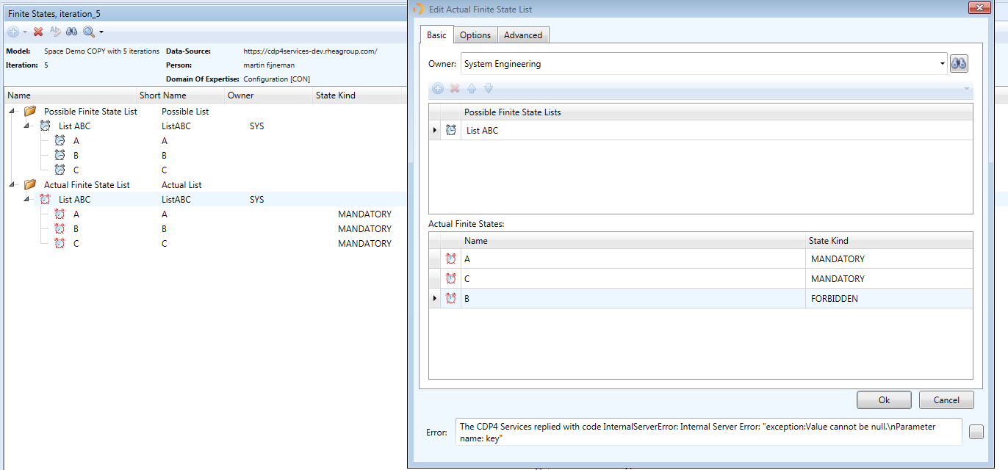Inspect Owner via binoculars beside dropdown

[959, 63]
